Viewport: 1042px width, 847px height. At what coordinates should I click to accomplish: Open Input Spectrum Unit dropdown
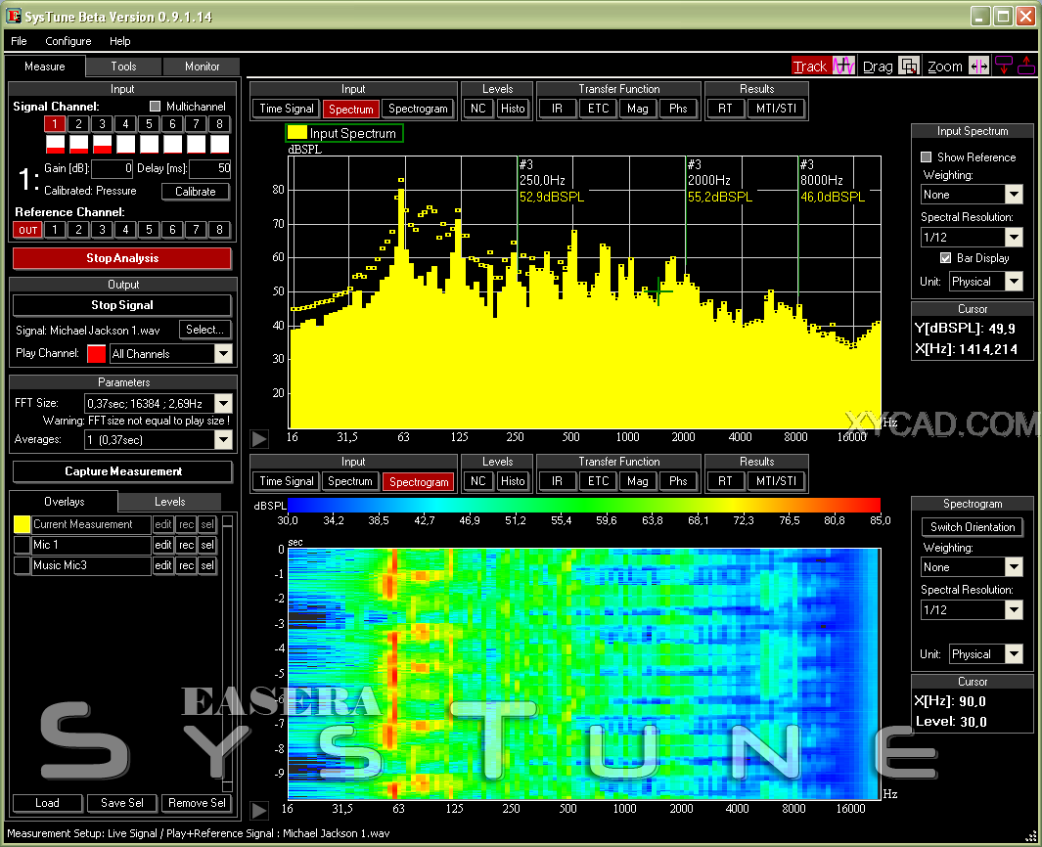(x=1014, y=282)
